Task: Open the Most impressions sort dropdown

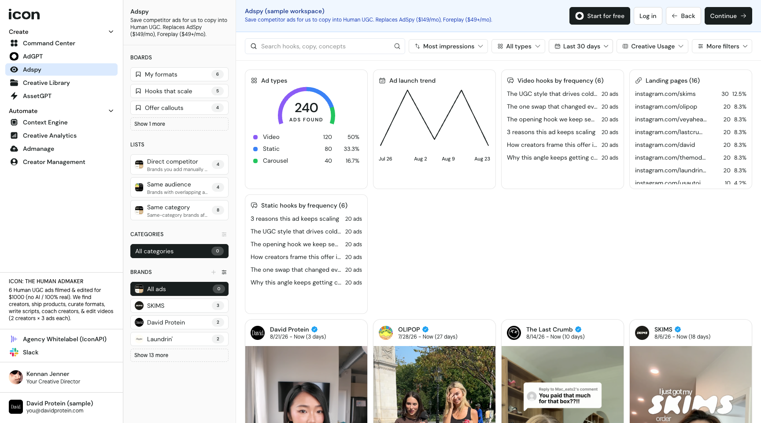Action: click(x=448, y=46)
